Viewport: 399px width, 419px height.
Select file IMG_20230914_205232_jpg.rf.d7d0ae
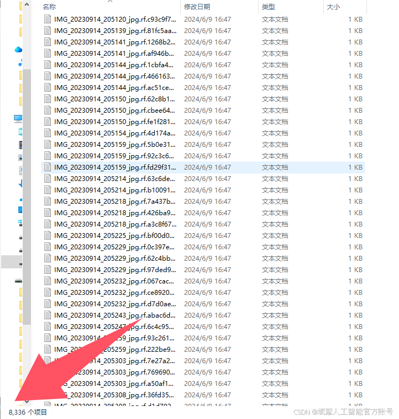[x=203, y=304]
